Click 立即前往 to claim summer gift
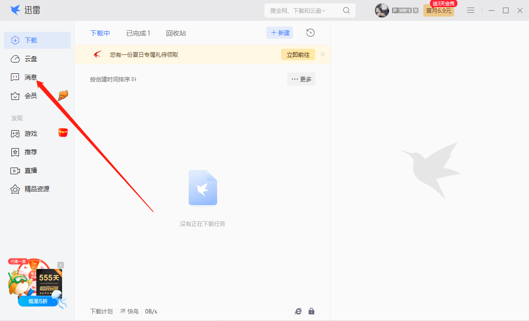The width and height of the screenshot is (529, 321). coord(298,54)
